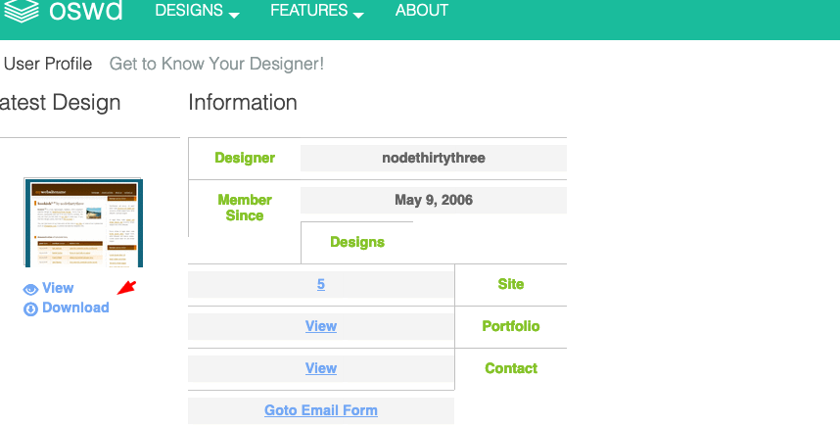This screenshot has width=840, height=427.
Task: Click the Contact label in table
Action: tap(511, 368)
